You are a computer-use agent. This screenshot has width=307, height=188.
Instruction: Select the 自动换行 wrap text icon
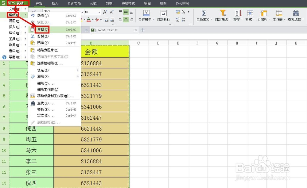163,14
